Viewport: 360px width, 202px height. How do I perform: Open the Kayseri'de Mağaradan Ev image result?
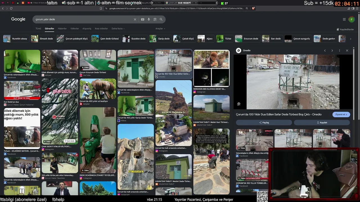click(x=174, y=113)
